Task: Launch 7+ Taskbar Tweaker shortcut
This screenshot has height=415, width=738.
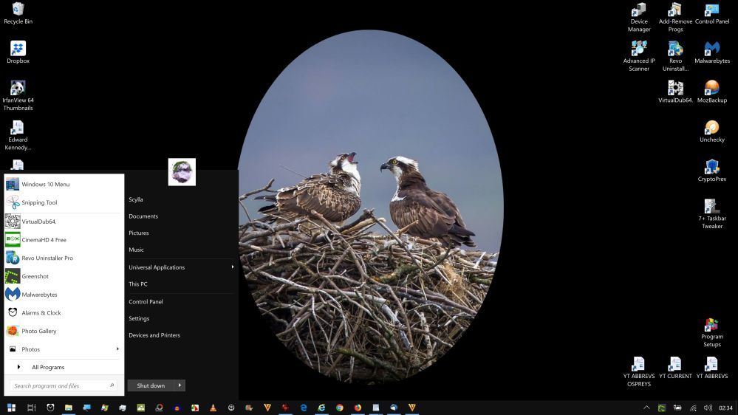Action: click(x=712, y=214)
